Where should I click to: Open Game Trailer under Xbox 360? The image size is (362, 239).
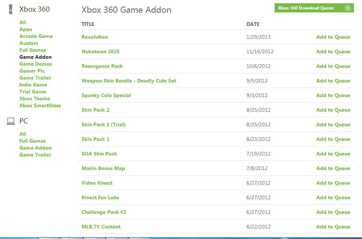(35, 78)
